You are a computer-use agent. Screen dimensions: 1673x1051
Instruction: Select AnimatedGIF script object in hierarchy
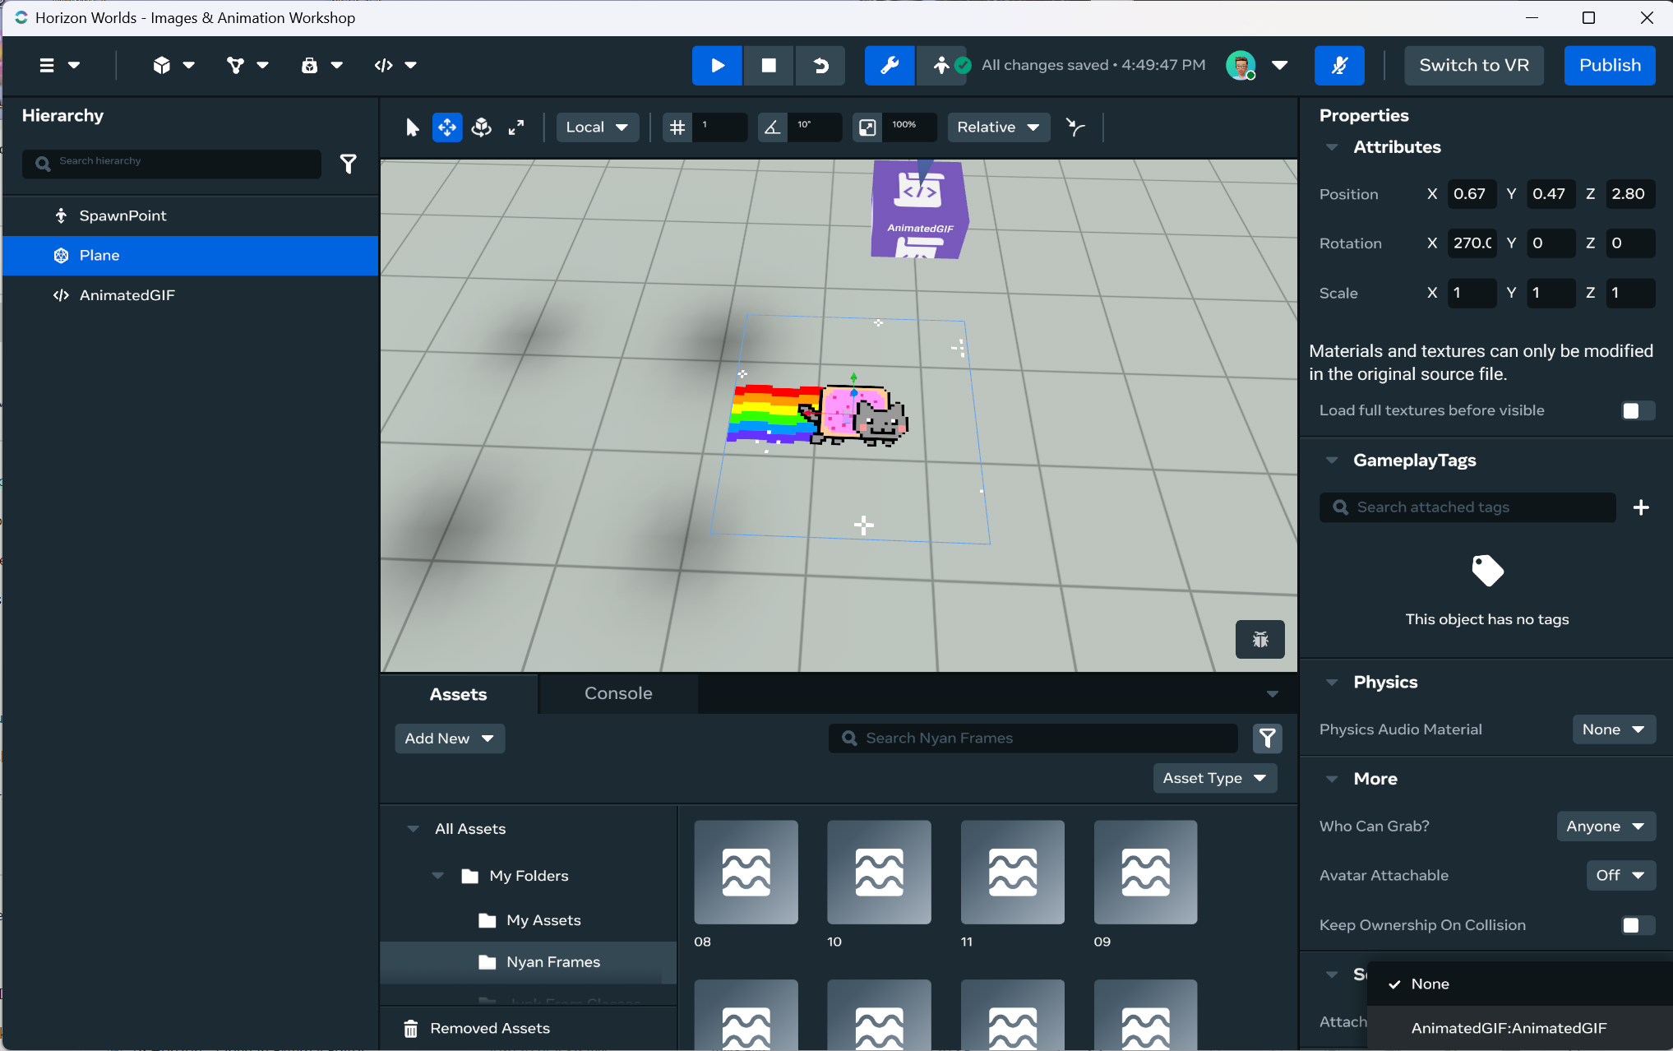point(190,295)
